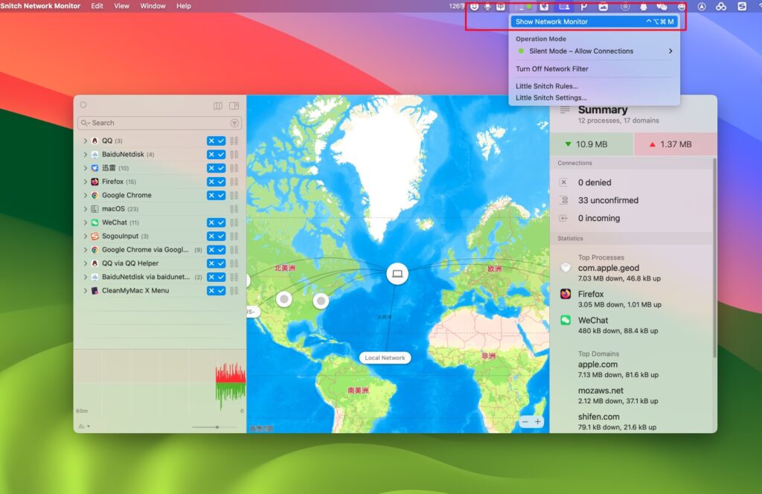Toggle the deny connections button for Firefox

point(211,181)
